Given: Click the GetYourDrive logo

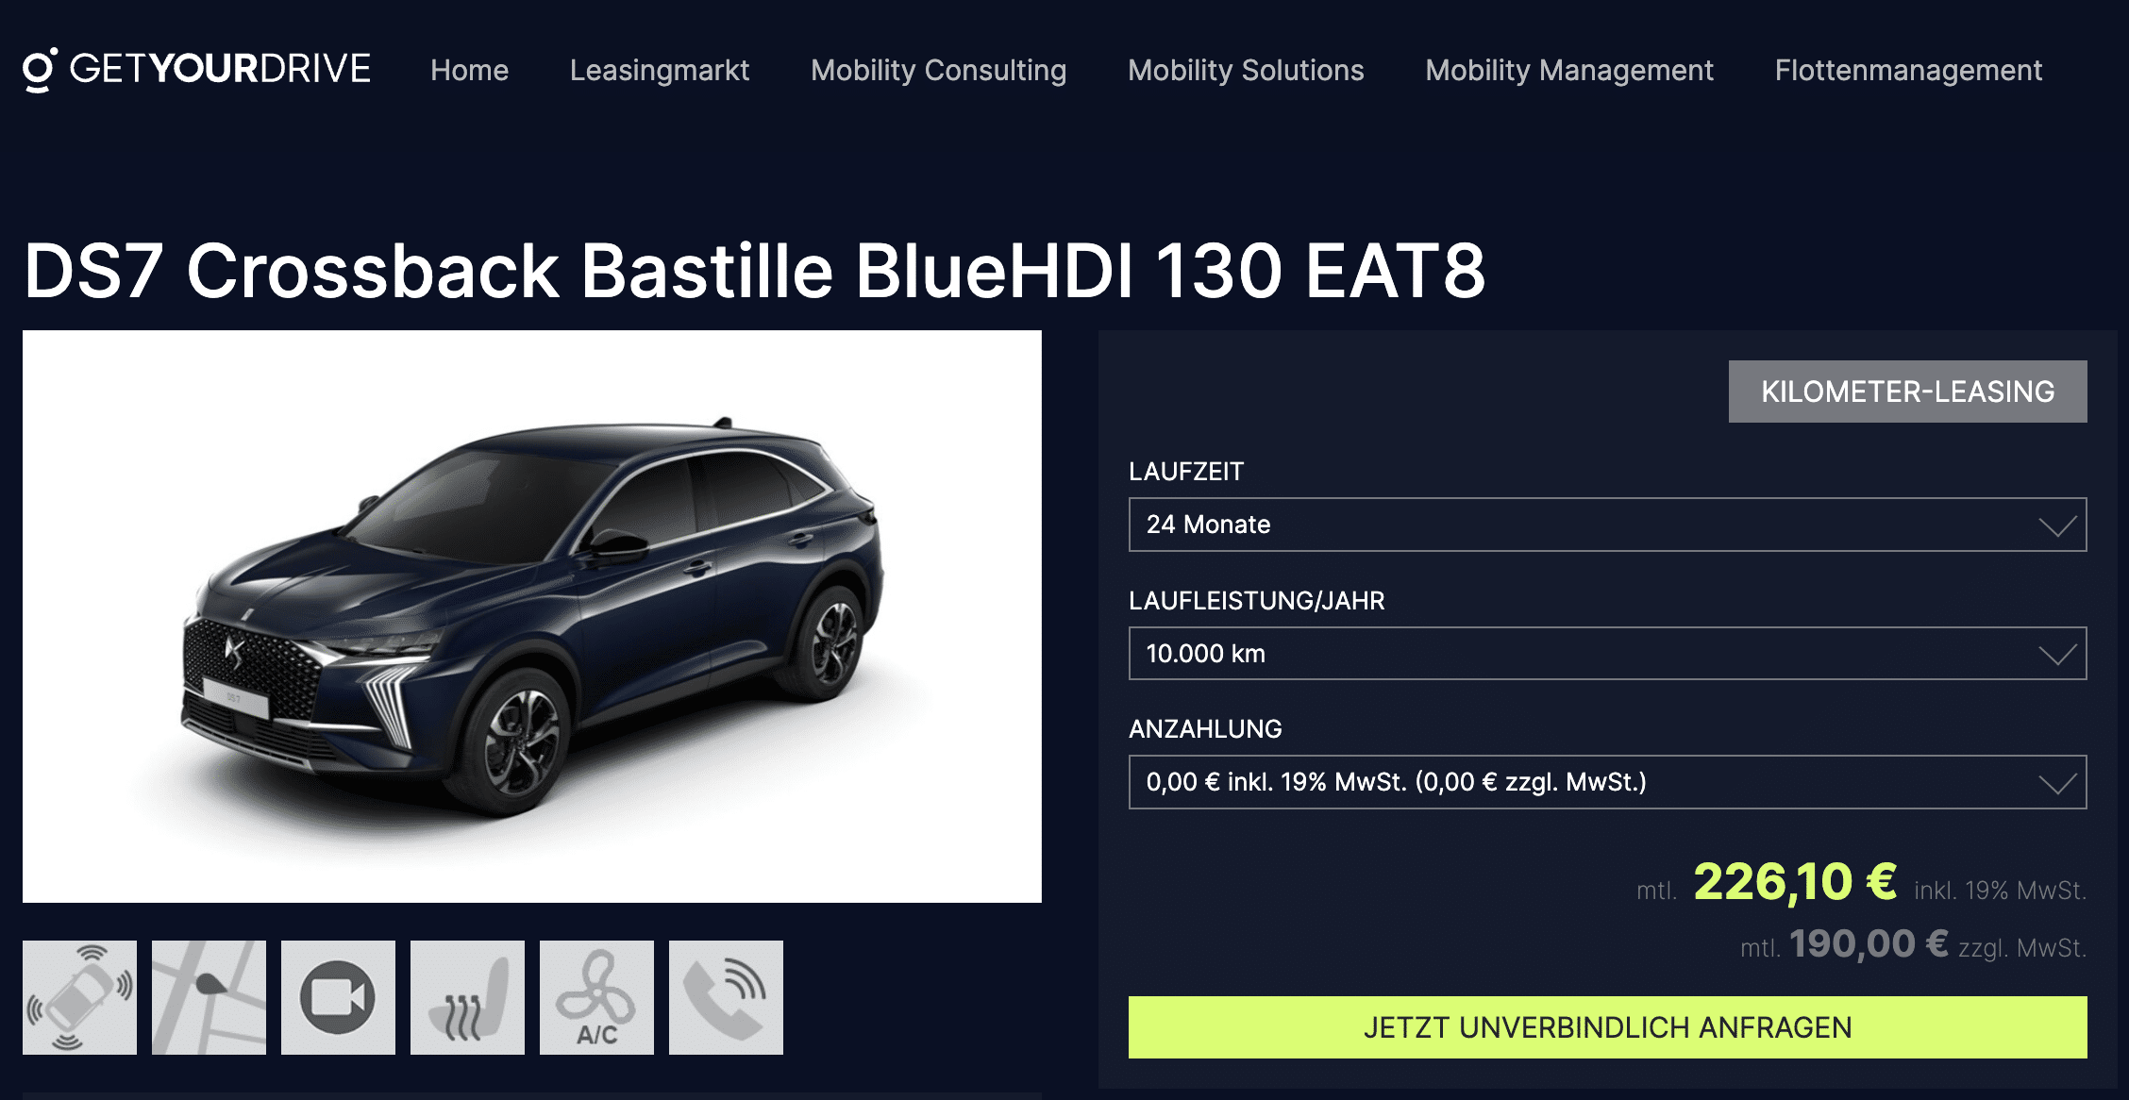Looking at the screenshot, I should click(x=196, y=70).
